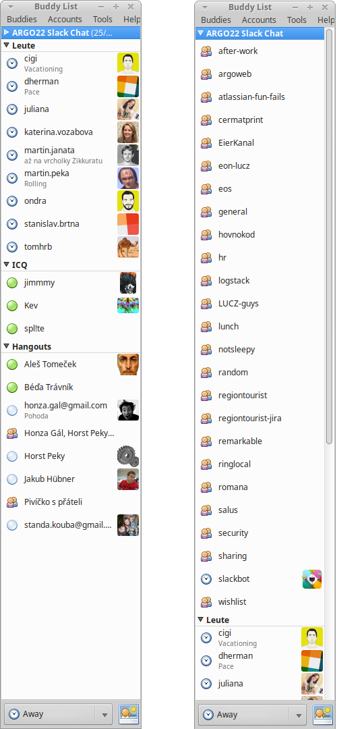Click the offline status icon beside Horst Peky

12,456
